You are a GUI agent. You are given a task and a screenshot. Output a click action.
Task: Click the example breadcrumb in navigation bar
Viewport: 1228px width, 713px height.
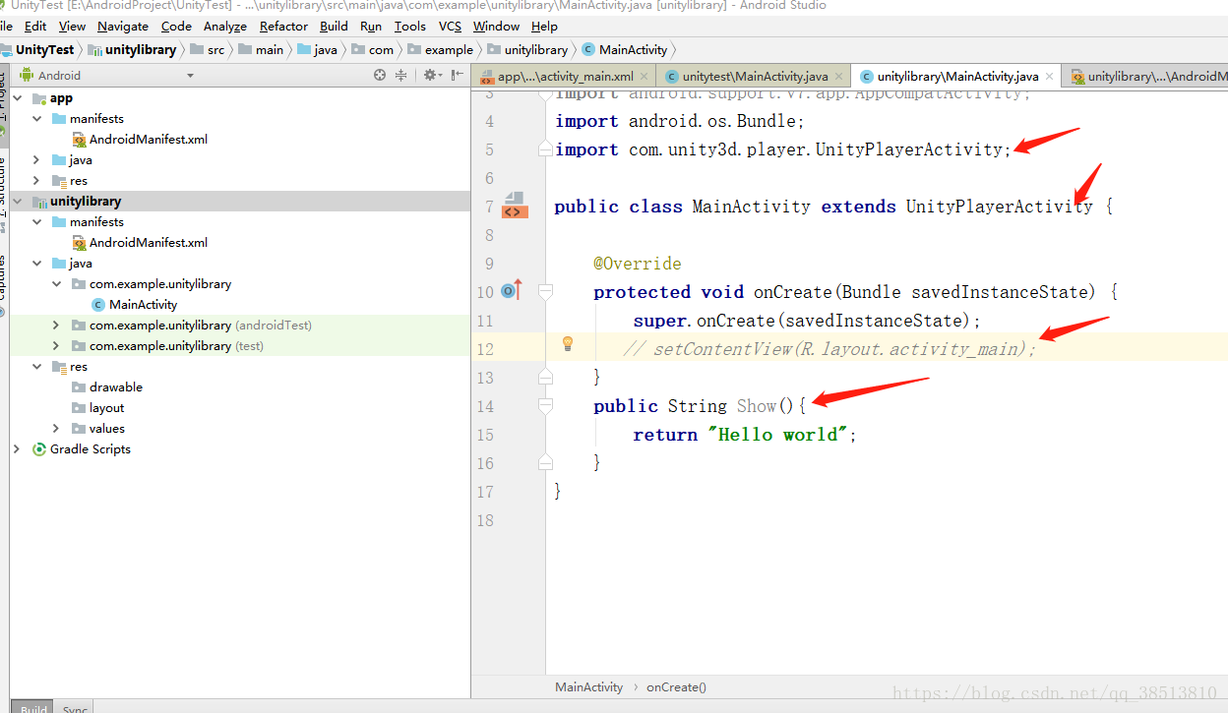(440, 49)
